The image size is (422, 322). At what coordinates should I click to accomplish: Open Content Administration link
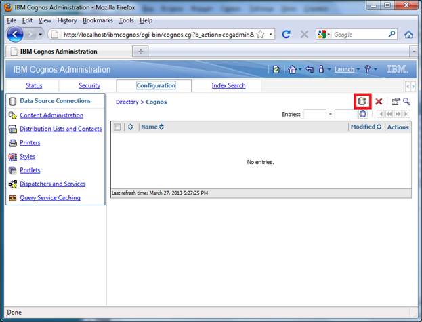[51, 115]
